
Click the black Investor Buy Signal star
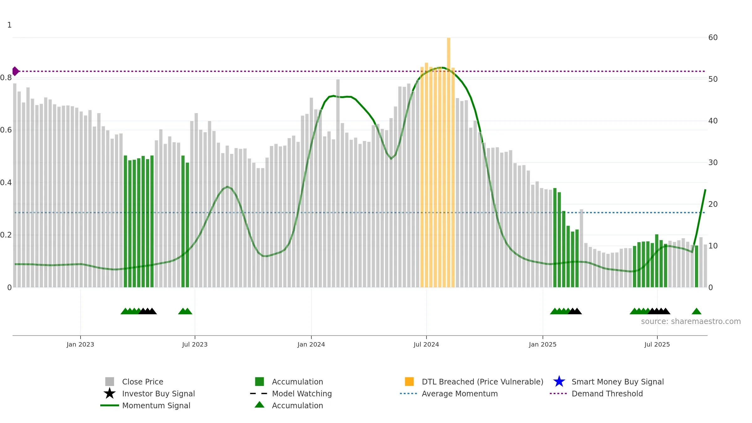click(110, 393)
